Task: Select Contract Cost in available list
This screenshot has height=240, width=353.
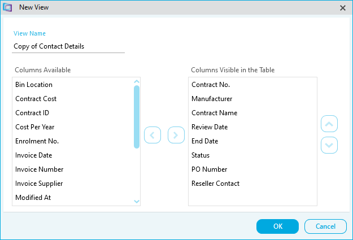Action: pos(36,99)
